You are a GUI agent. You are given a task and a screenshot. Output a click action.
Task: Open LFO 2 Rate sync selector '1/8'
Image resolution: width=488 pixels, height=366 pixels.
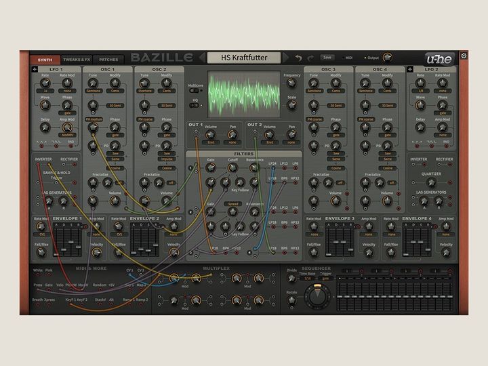420,91
